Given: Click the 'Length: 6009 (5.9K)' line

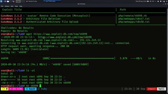Looking at the screenshot, I should (25, 49).
